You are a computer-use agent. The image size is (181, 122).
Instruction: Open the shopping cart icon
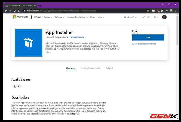pos(148,17)
